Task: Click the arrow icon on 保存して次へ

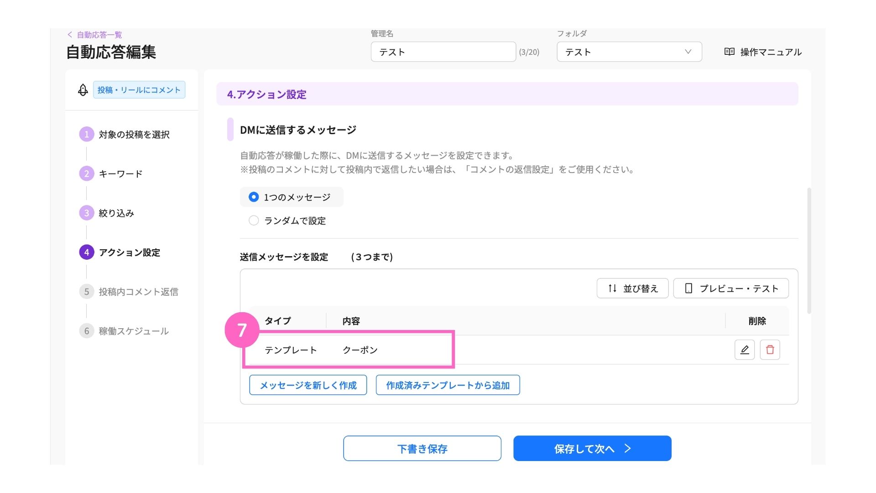Action: click(628, 448)
